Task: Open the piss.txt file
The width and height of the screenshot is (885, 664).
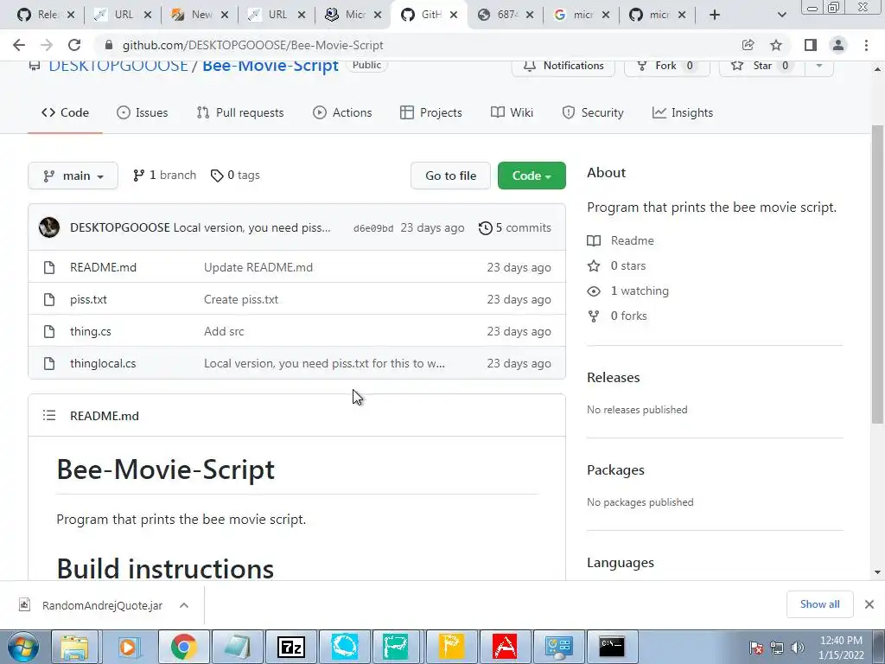Action: pyautogui.click(x=89, y=299)
